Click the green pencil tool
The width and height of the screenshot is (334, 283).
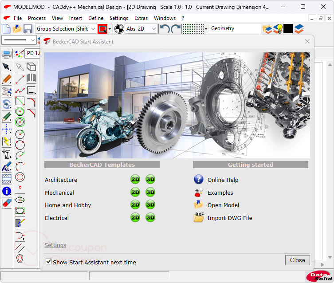click(7, 117)
